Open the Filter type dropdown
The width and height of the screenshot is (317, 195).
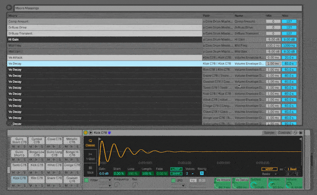106,180
